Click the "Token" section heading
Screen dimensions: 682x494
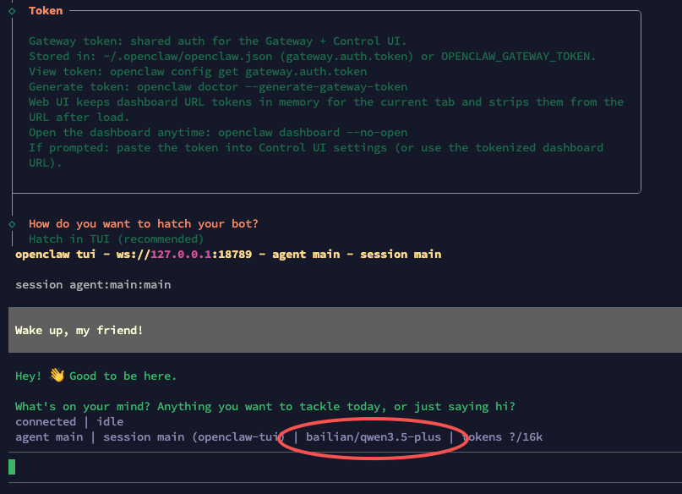pyautogui.click(x=46, y=10)
